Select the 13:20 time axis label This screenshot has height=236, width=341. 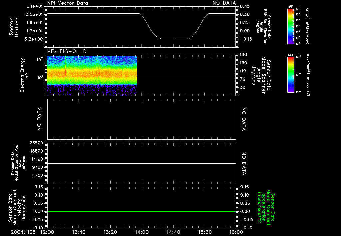110,232
